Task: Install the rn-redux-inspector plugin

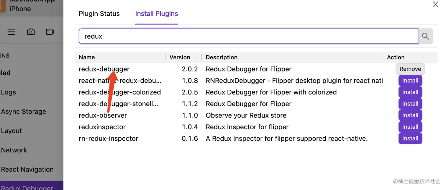Action: pos(410,138)
